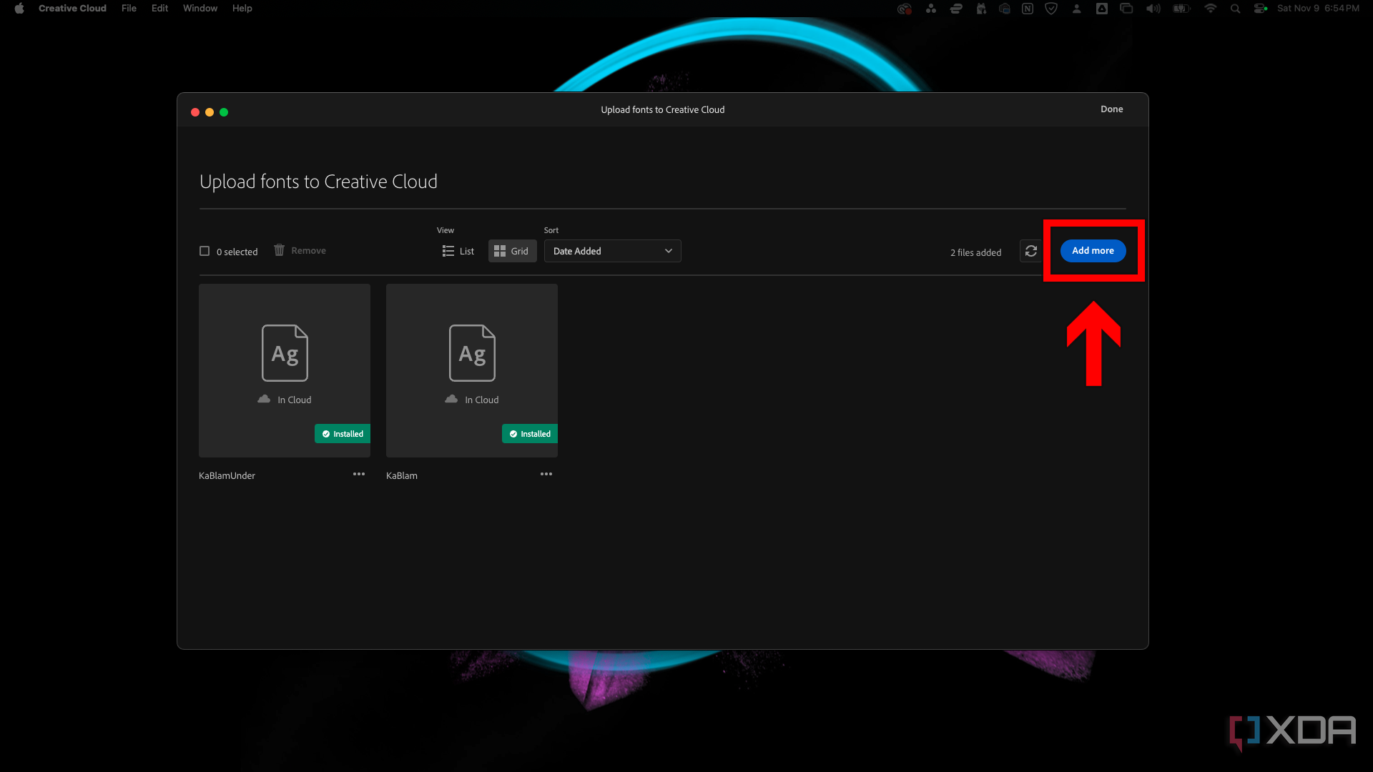Viewport: 1373px width, 772px height.
Task: Close the upload fonts window
Action: click(195, 112)
